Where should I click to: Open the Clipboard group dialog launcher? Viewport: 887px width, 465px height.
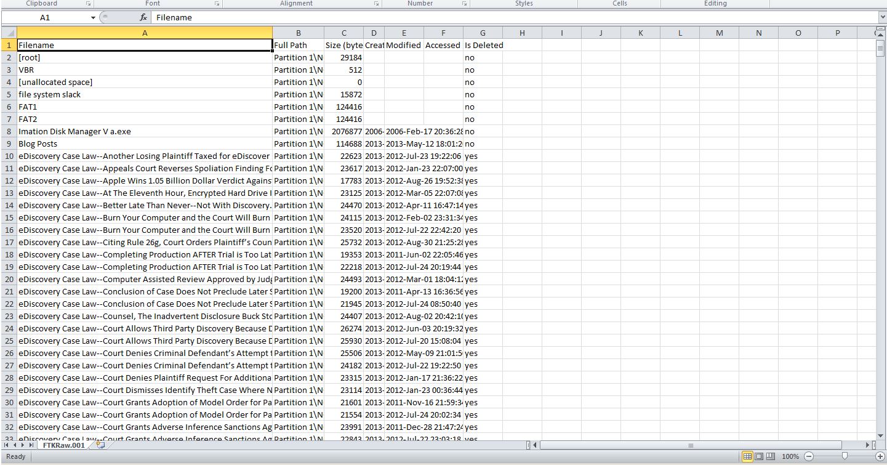pyautogui.click(x=88, y=4)
